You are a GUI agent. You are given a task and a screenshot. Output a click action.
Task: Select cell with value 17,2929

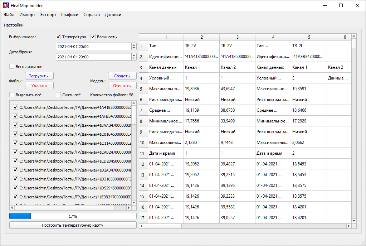[309, 121]
